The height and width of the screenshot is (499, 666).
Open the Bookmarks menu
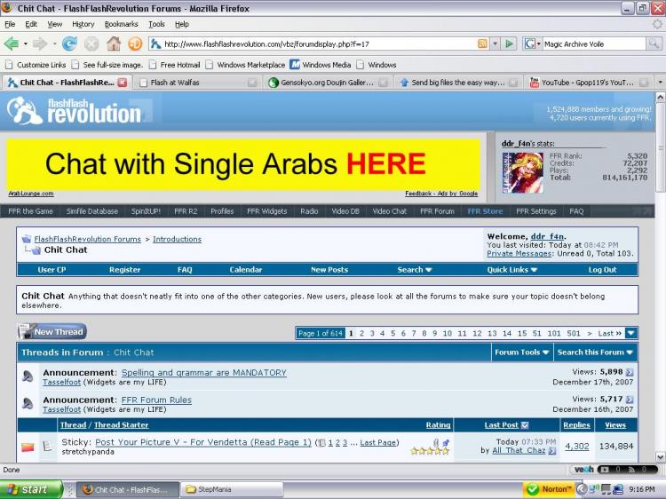click(x=121, y=24)
